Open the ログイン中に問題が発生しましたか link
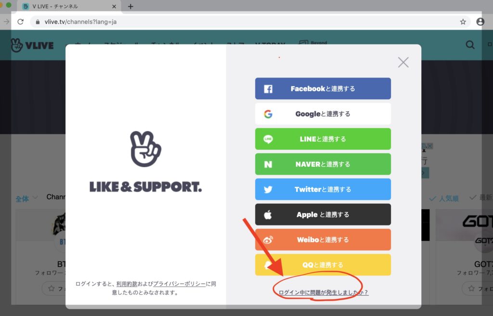The width and height of the screenshot is (493, 316). point(323,292)
